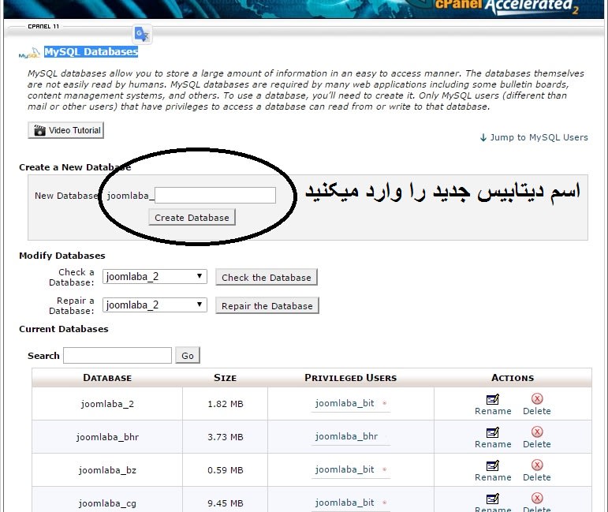The width and height of the screenshot is (608, 512).
Task: Click Delete icon for joomlaba_2
Action: click(x=537, y=398)
